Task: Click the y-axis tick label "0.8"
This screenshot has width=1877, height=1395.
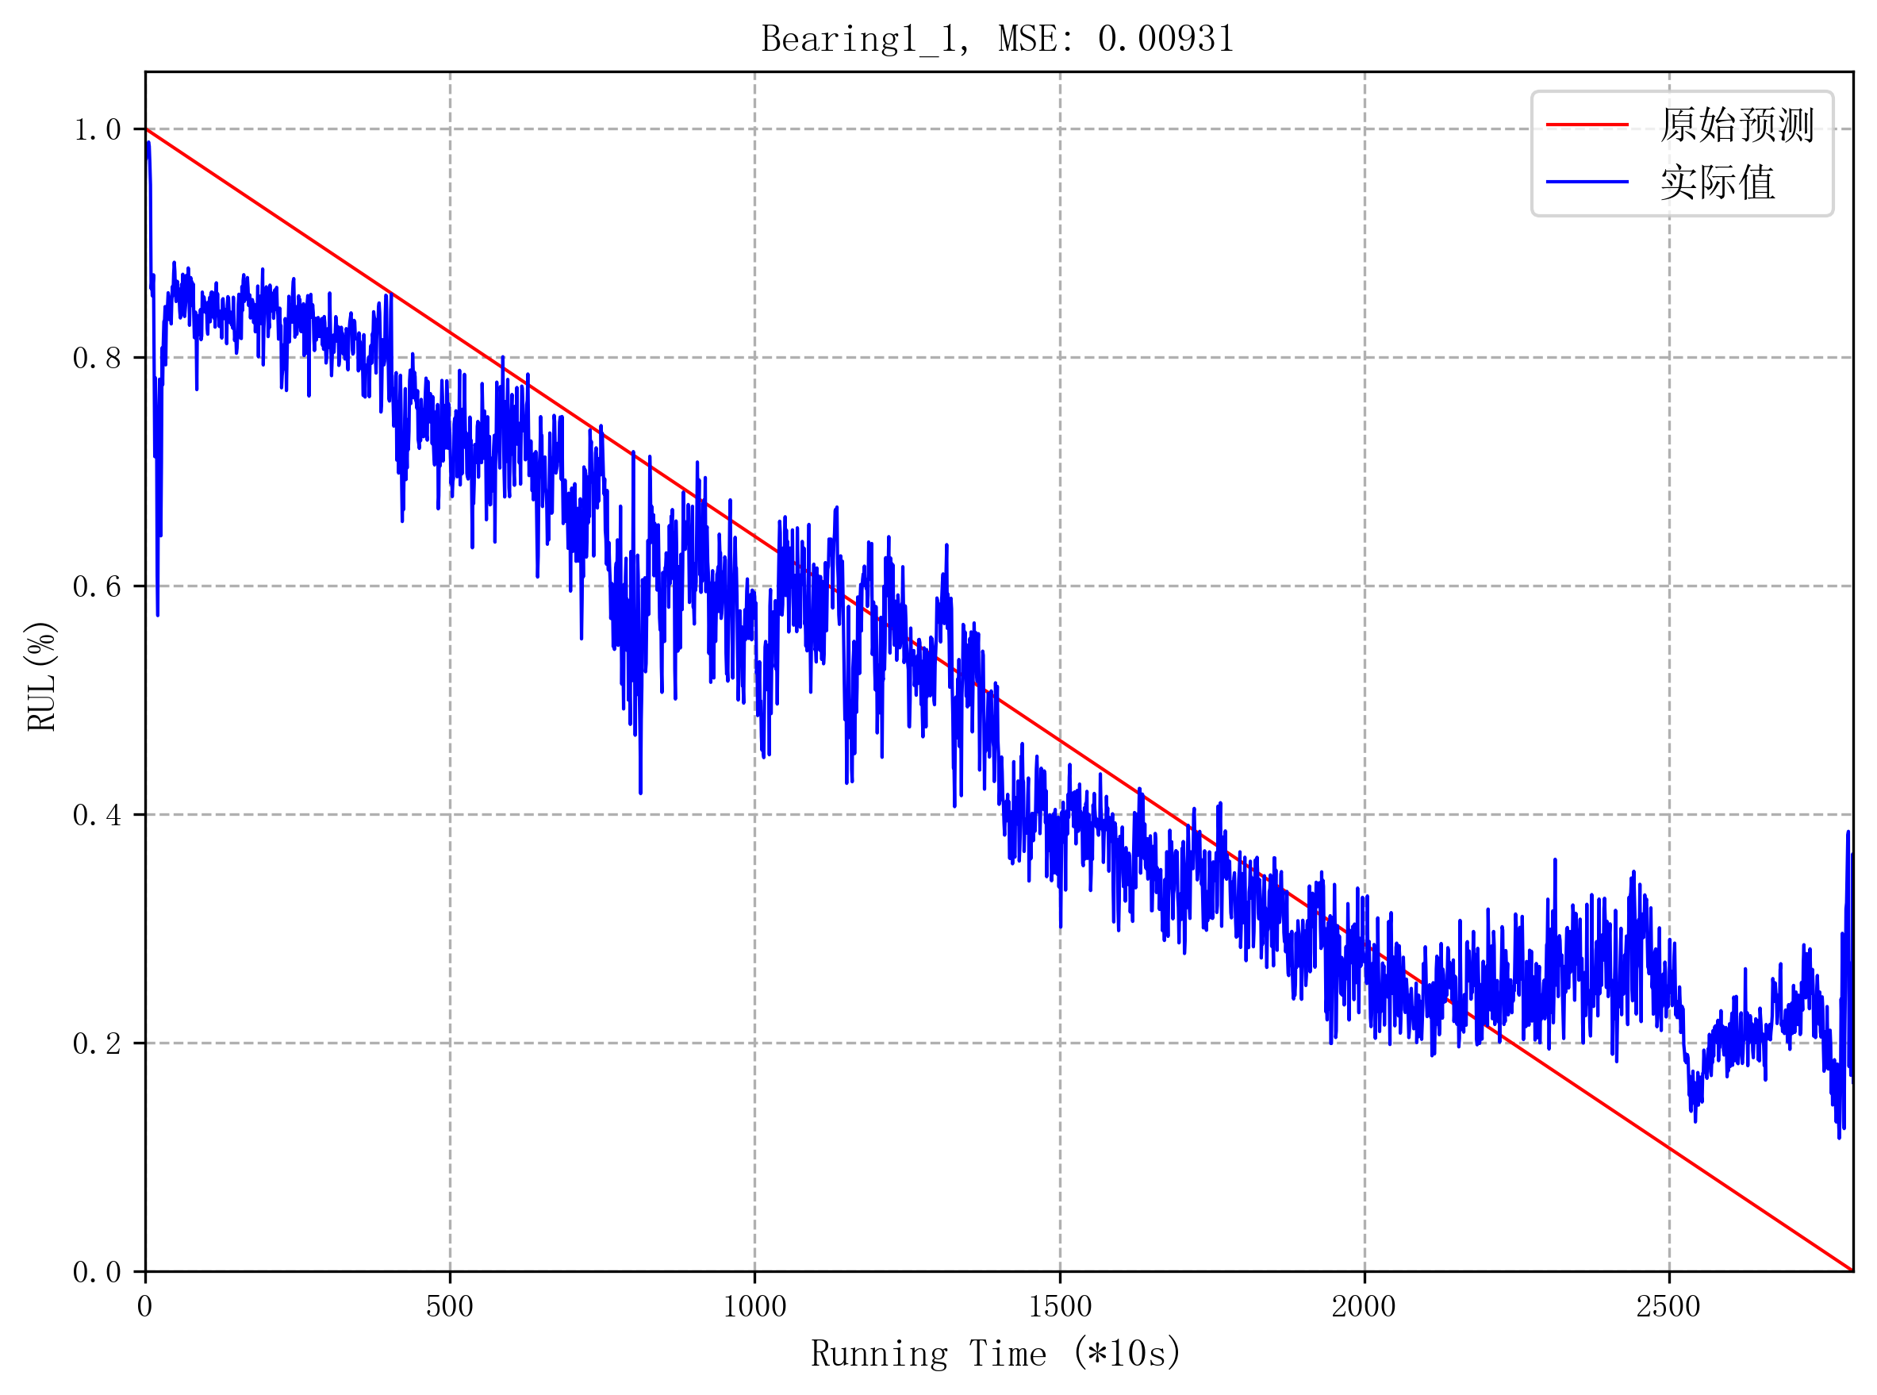Action: pos(97,358)
